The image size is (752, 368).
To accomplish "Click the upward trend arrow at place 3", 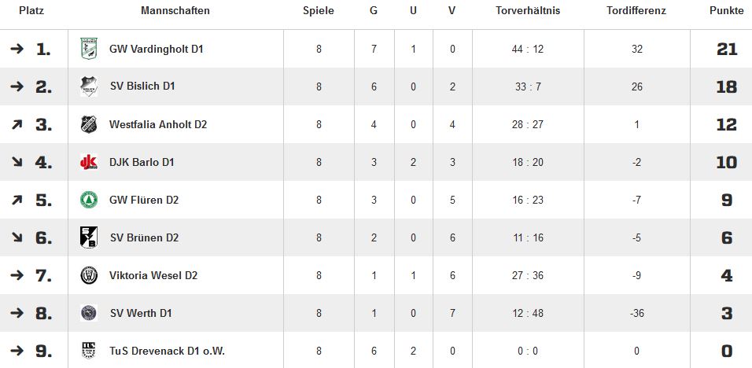I will [17, 124].
